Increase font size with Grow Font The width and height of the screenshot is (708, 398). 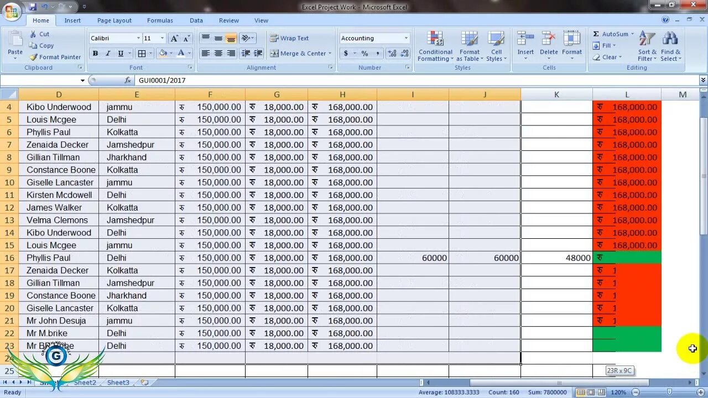pyautogui.click(x=174, y=38)
